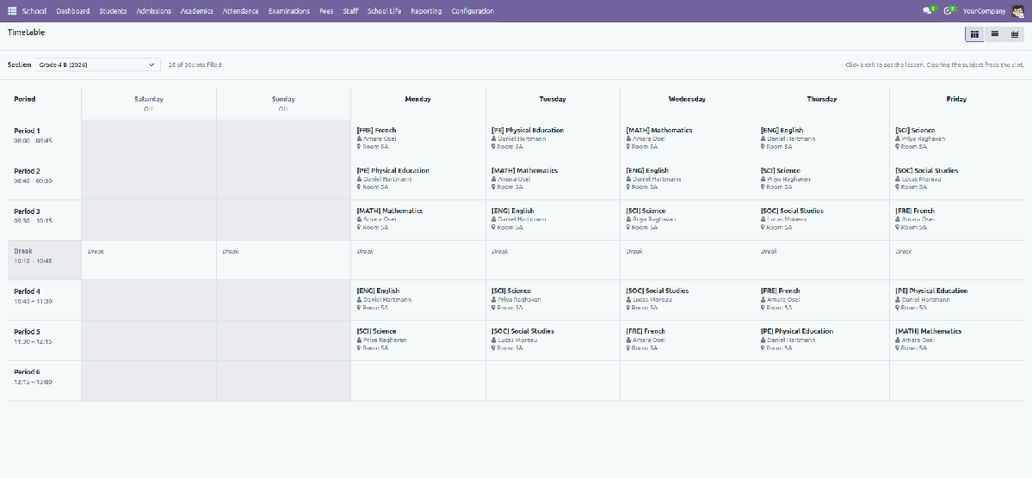Click teacher icon in Monday Period 1 French
Image resolution: width=1032 pixels, height=478 pixels.
pyautogui.click(x=360, y=138)
